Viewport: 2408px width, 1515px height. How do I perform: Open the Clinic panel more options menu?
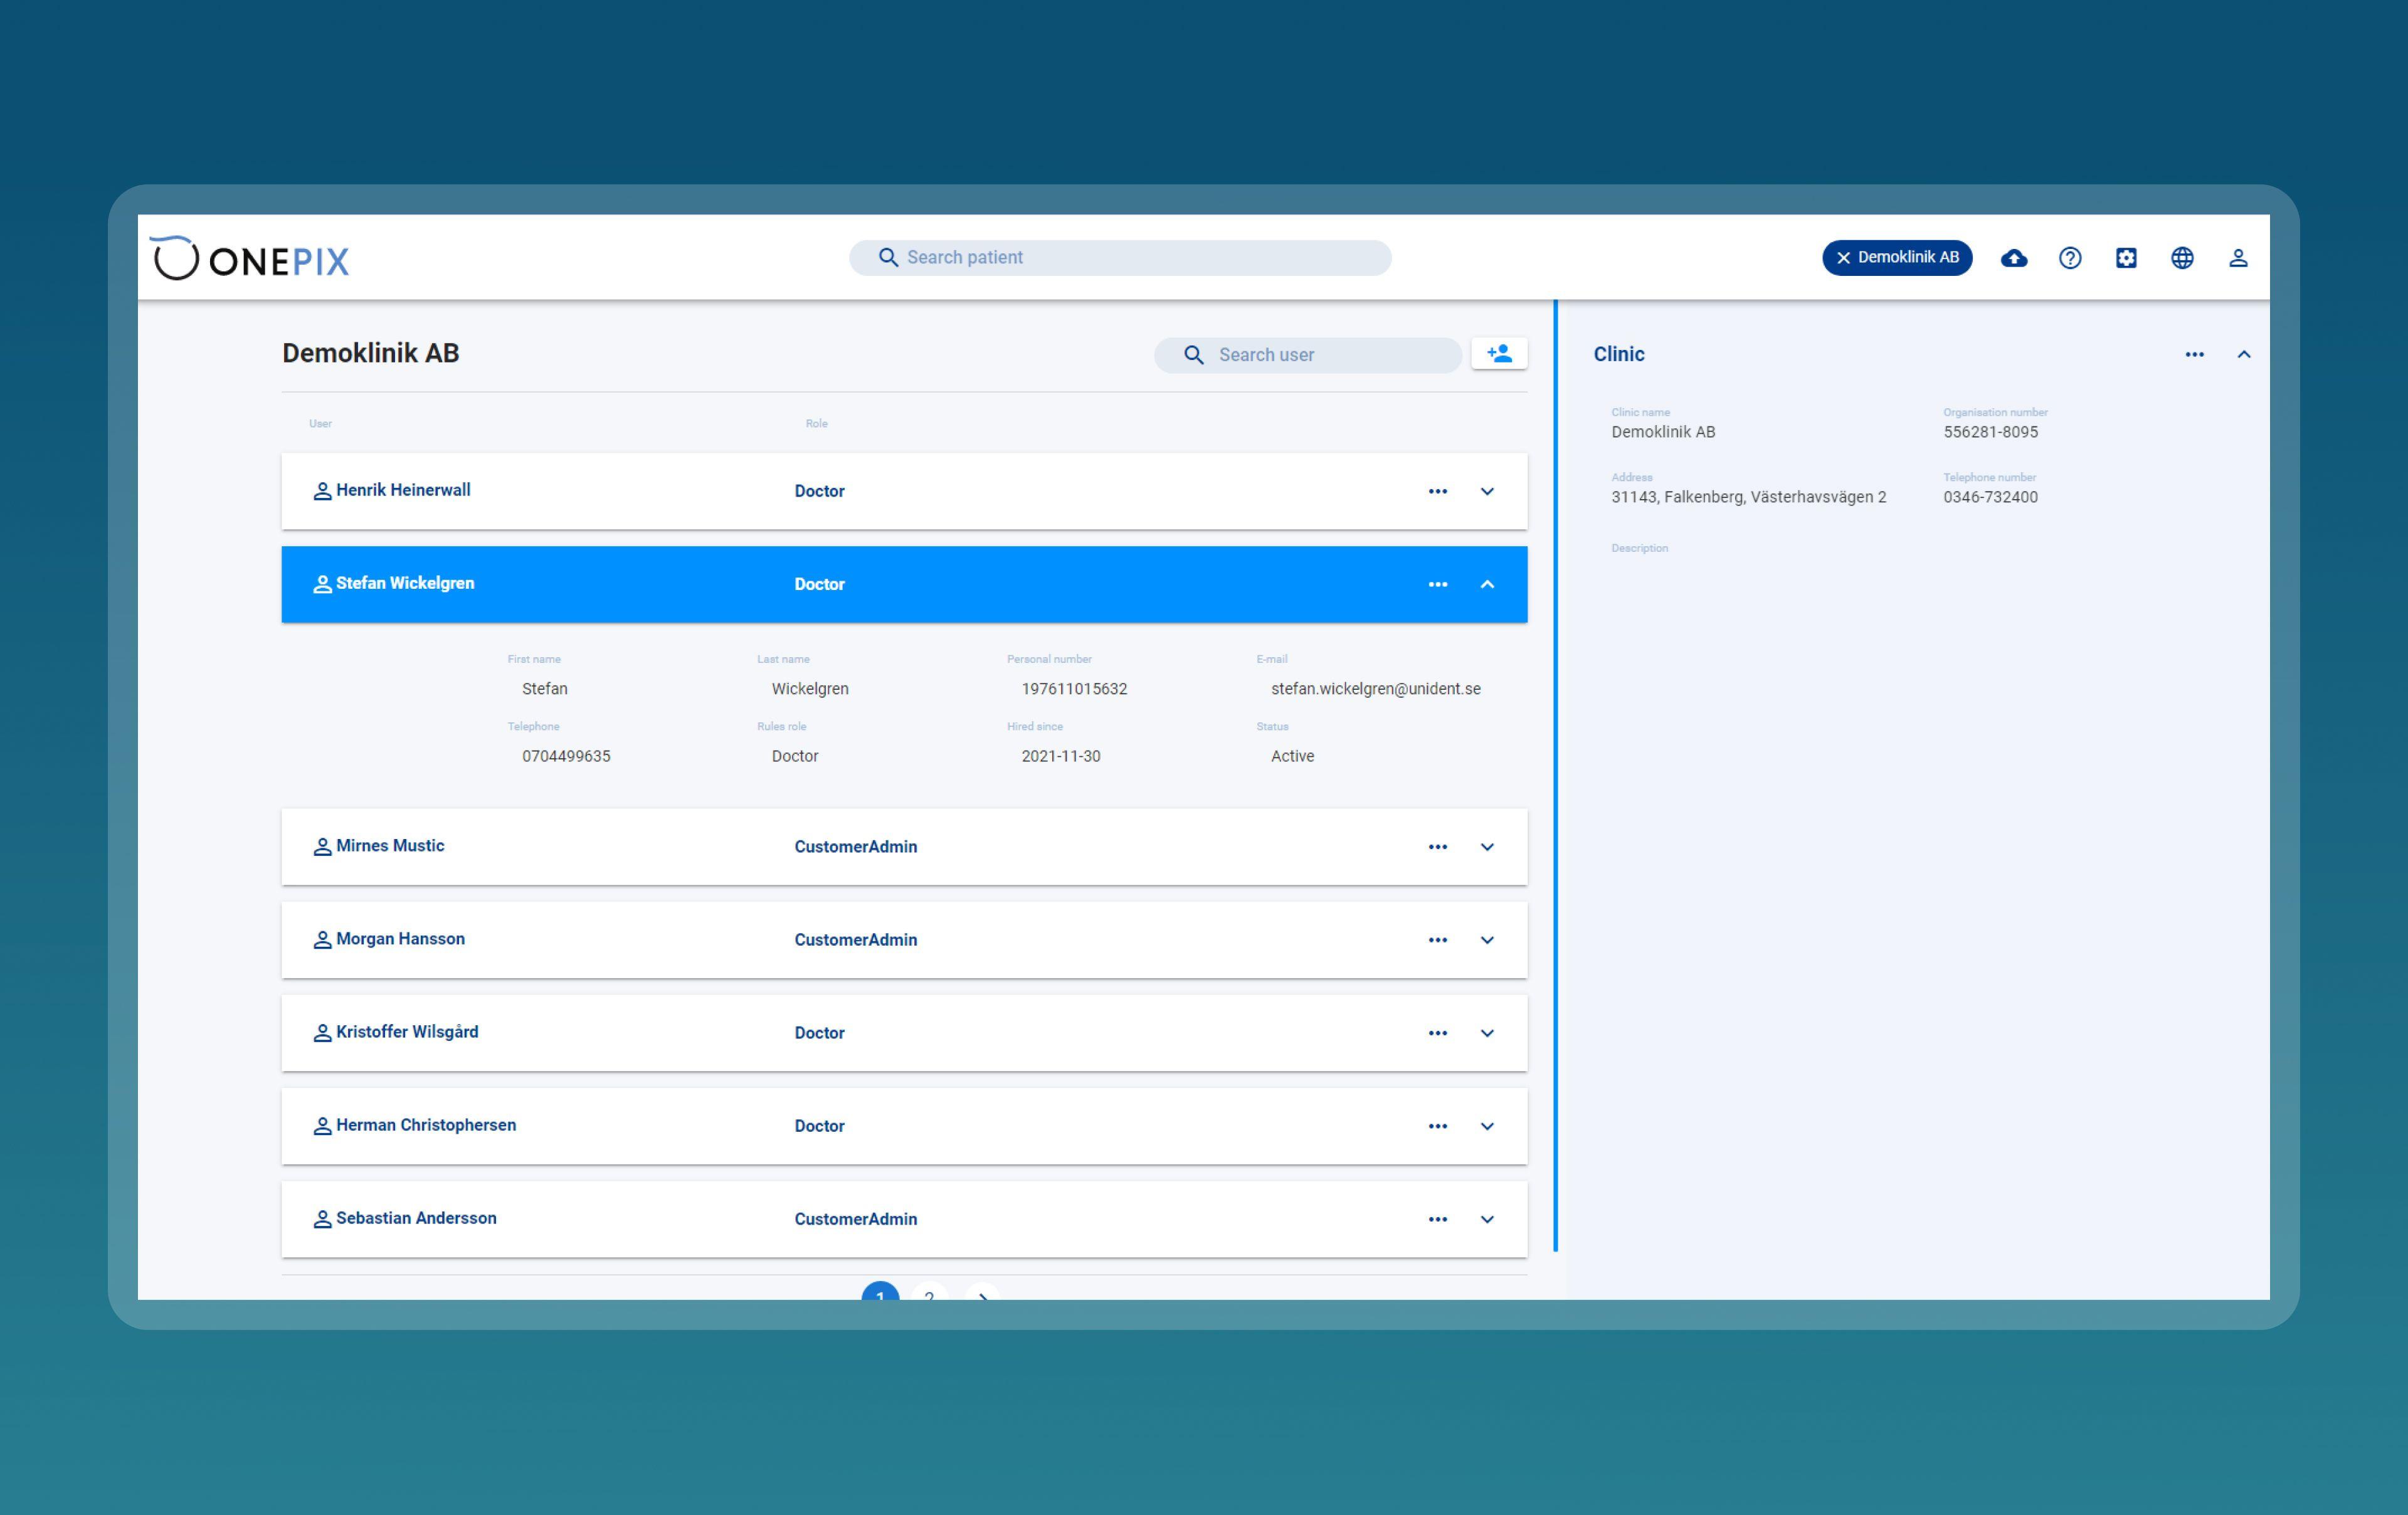click(x=2194, y=354)
